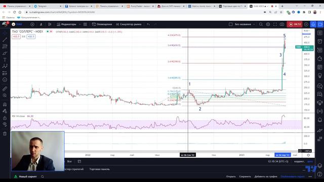Switch to the Тестер стратегий tab
324x182 pixels.
click(74, 169)
